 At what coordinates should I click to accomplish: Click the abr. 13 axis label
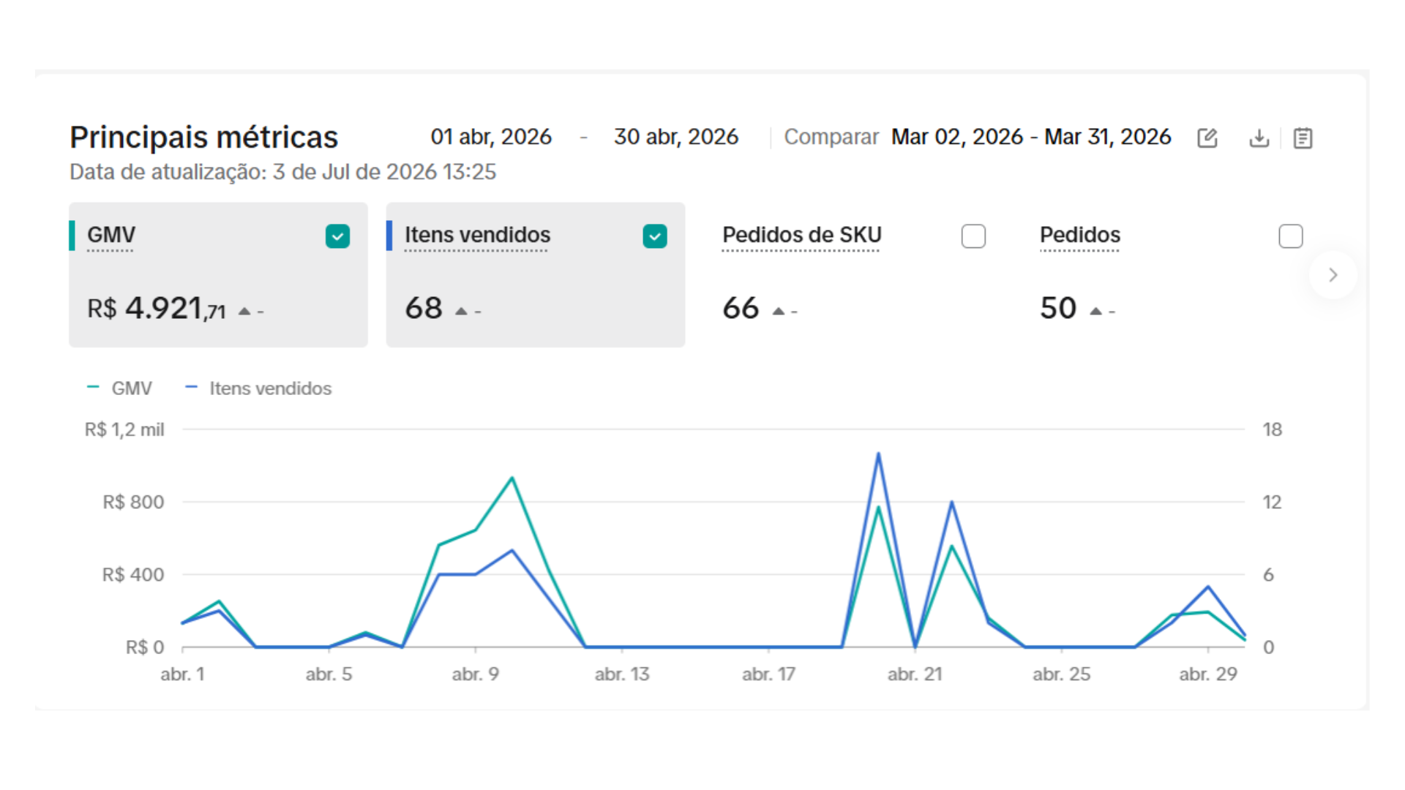pyautogui.click(x=622, y=674)
